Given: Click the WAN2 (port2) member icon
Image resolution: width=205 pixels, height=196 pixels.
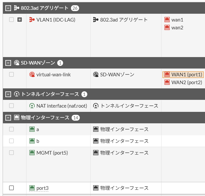Looking at the screenshot, I should tap(167, 83).
